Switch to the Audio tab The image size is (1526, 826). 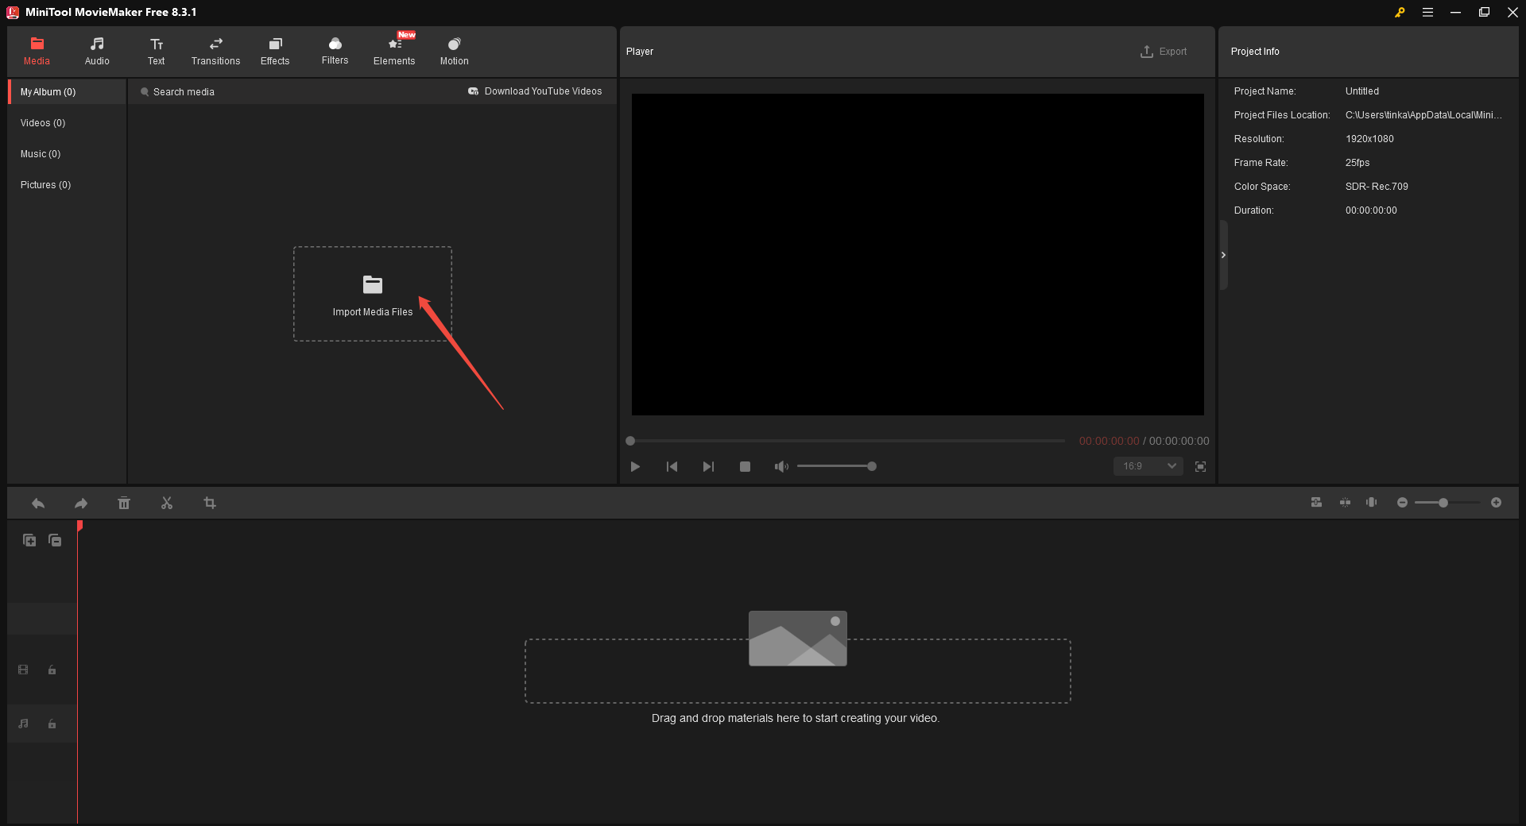pyautogui.click(x=97, y=51)
